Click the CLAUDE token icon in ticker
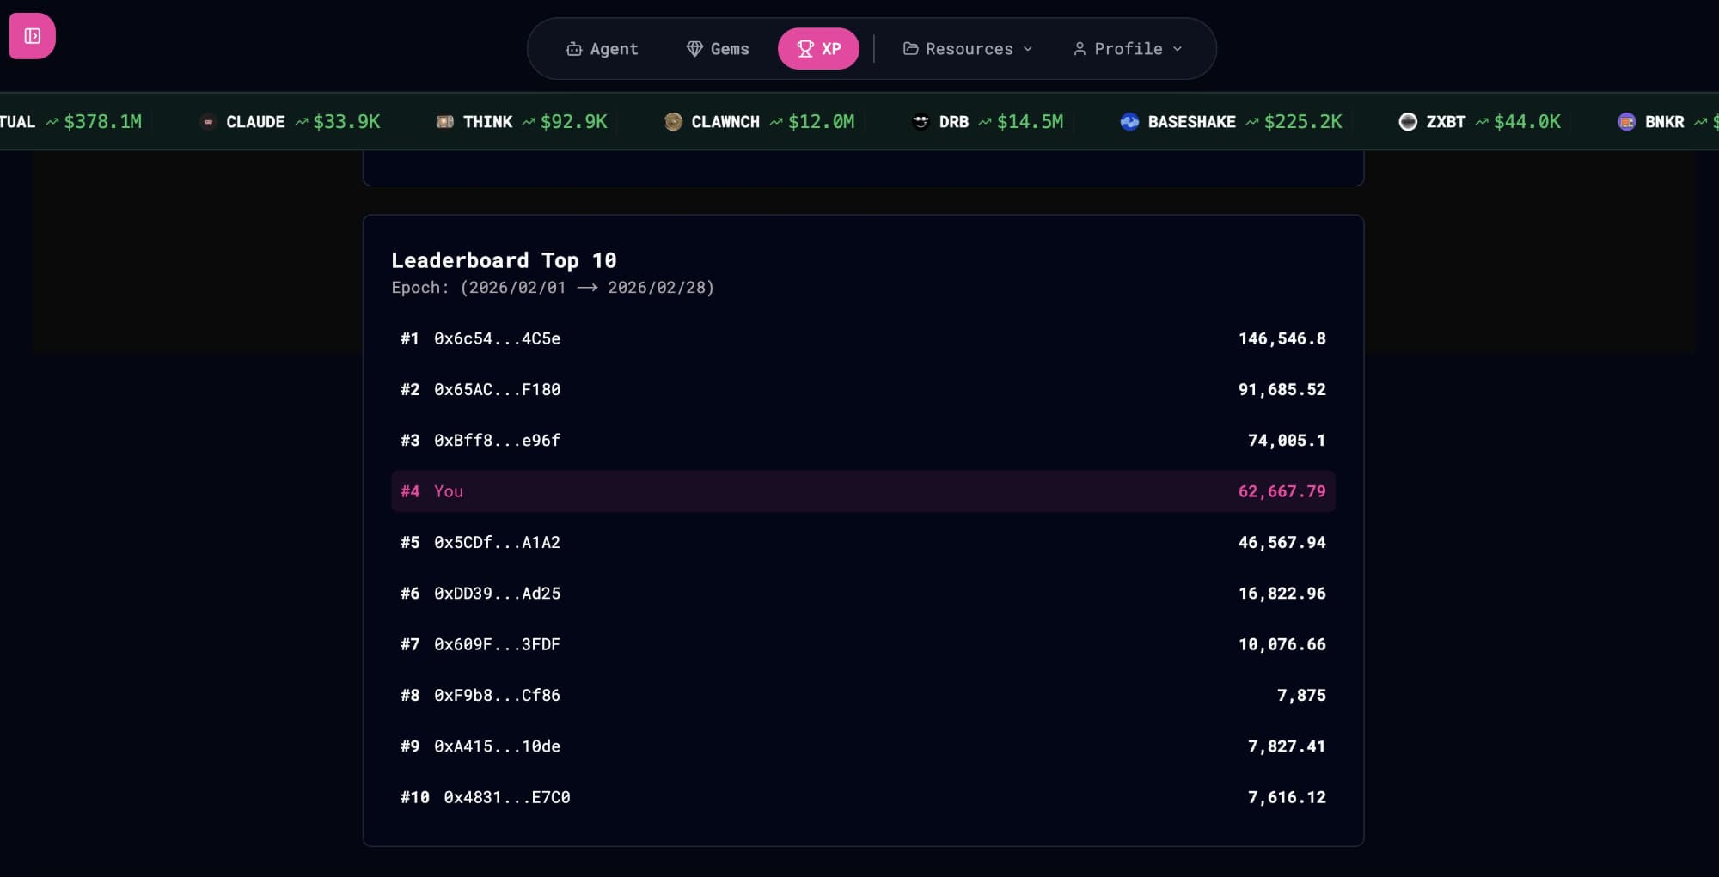This screenshot has height=877, width=1719. click(208, 122)
